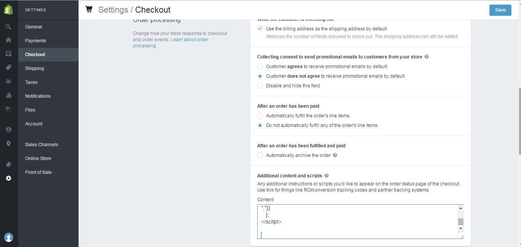521x247 pixels.
Task: Enable Automatically archive the order
Action: (x=260, y=155)
